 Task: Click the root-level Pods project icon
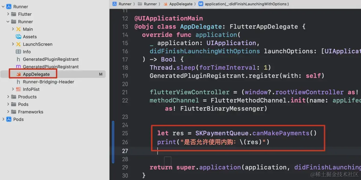[x=9, y=119]
